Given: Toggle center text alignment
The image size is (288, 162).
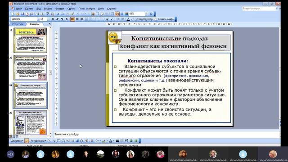Looking at the screenshot, I should [77, 19].
